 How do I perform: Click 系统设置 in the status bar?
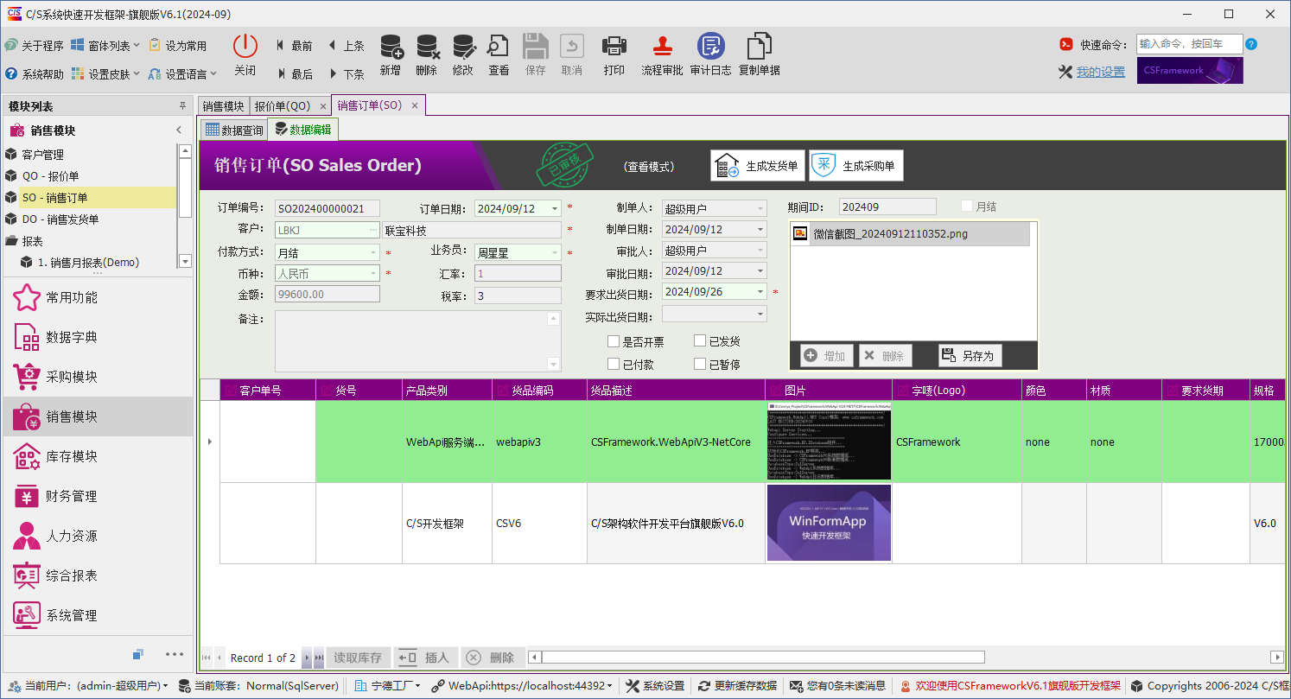(x=655, y=686)
